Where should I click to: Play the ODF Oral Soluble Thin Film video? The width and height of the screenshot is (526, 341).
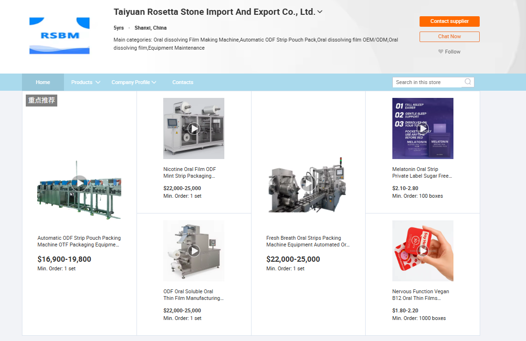194,250
